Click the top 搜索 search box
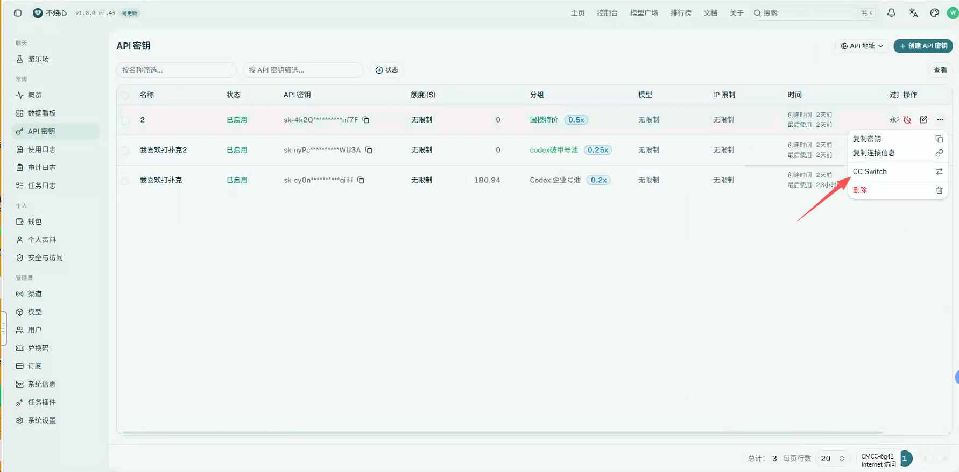 (814, 13)
